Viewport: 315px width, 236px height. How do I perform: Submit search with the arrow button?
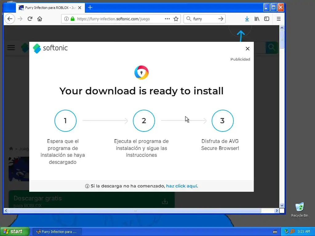coord(221,19)
